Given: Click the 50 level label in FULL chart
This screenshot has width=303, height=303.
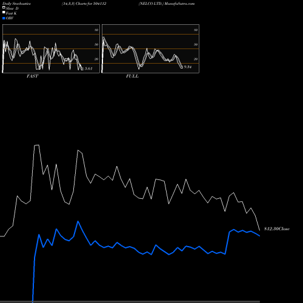Looking at the screenshot, I should coord(196,45).
